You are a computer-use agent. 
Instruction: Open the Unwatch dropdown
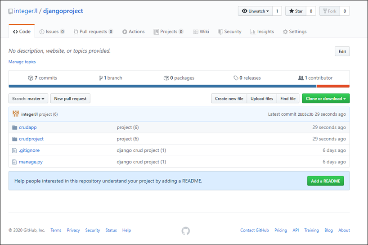coord(256,11)
